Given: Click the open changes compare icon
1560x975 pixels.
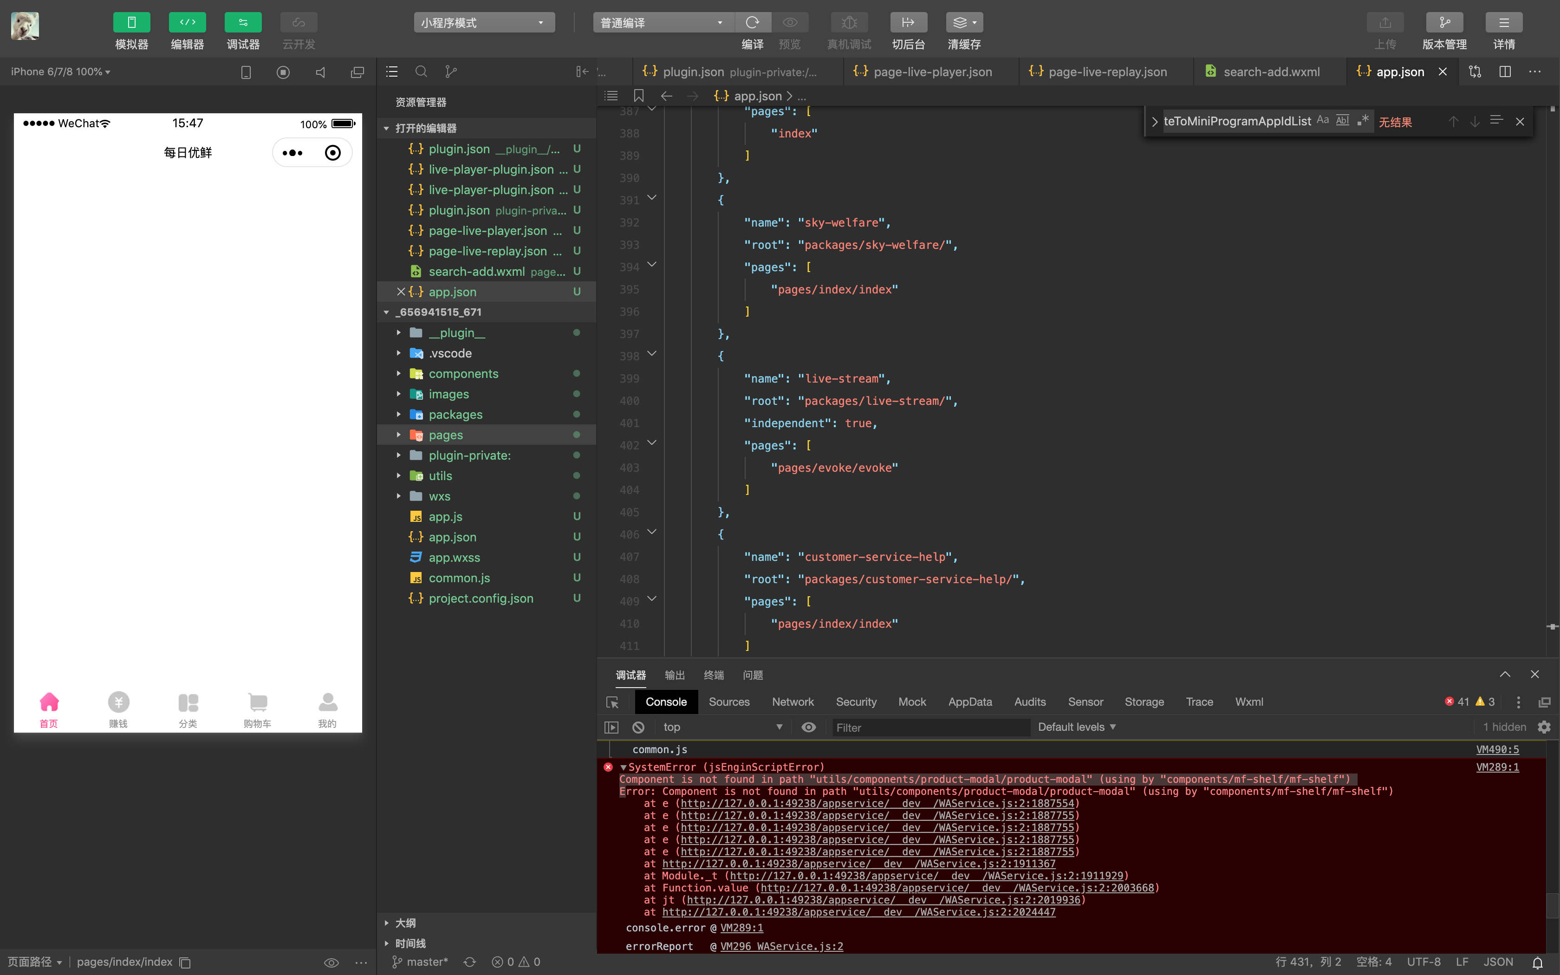Looking at the screenshot, I should [x=1475, y=71].
